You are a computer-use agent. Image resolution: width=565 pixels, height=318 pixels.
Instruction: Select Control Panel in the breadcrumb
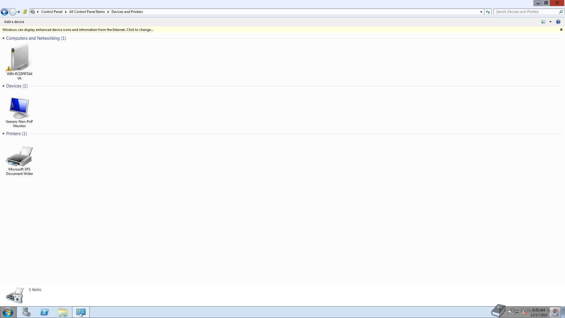point(52,12)
